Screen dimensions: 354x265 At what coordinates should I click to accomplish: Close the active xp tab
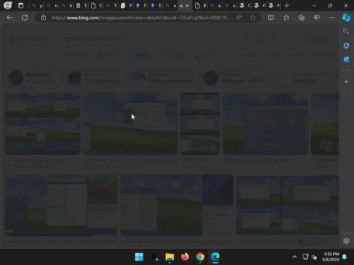pos(187,6)
